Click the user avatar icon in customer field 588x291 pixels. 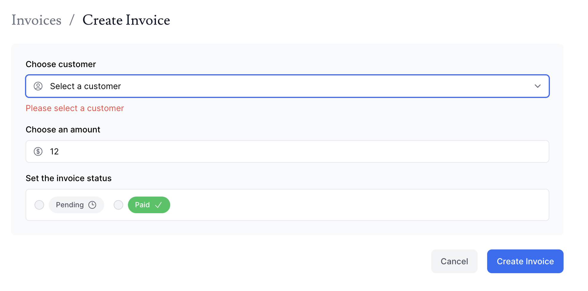(x=38, y=86)
